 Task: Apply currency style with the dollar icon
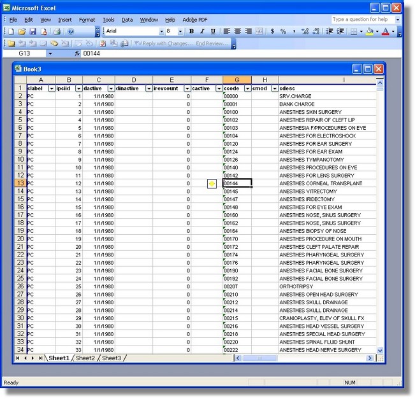[x=272, y=31]
